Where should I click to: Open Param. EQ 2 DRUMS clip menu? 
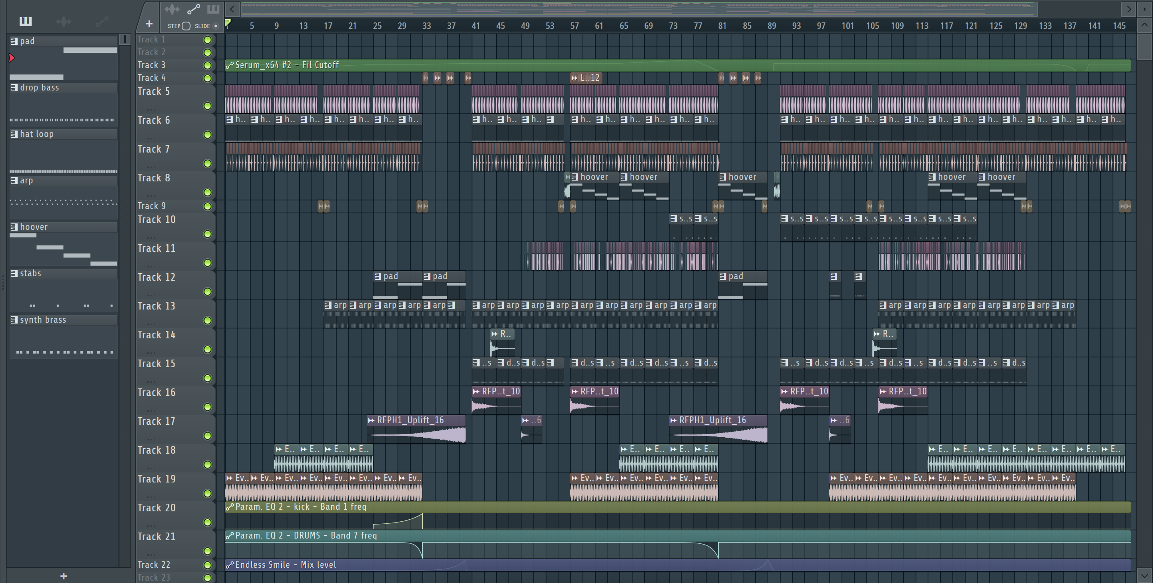coord(230,535)
